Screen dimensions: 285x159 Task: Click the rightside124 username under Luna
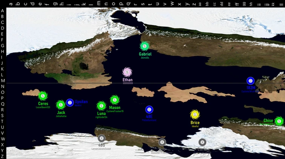tap(101, 117)
